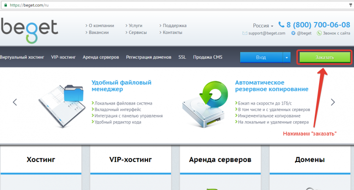Show previous slide with left carousel arrow
Image resolution: width=354 pixels, height=190 pixels.
coord(15,102)
